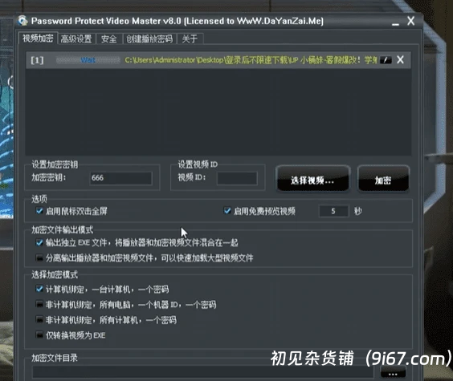Select 仅转换视频为 EXE option
Screen dimensions: 453x381
(x=39, y=334)
